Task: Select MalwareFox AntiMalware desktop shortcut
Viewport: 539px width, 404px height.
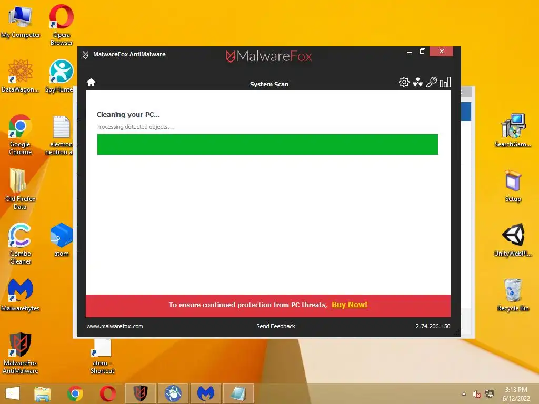Action: click(21, 353)
